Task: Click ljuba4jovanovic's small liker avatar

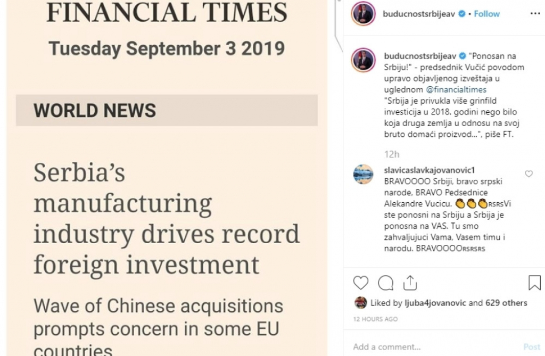Action: (x=360, y=303)
